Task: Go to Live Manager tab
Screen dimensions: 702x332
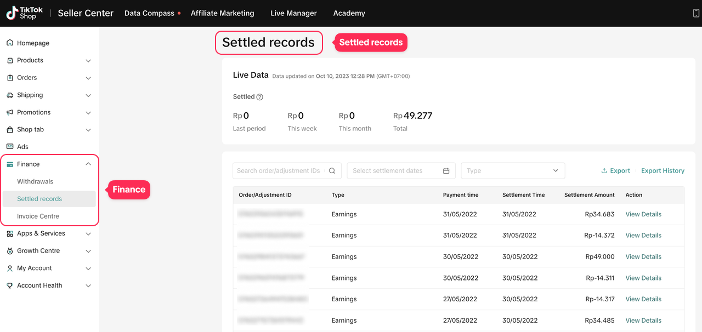Action: pyautogui.click(x=293, y=13)
